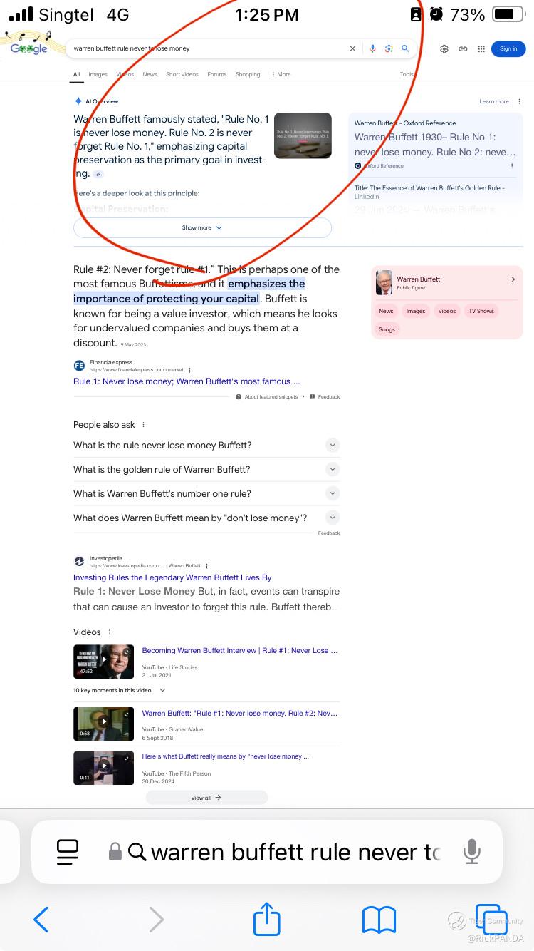This screenshot has width=534, height=951.
Task: Select the Videos chip on Warren Buffett card
Action: coord(447,311)
